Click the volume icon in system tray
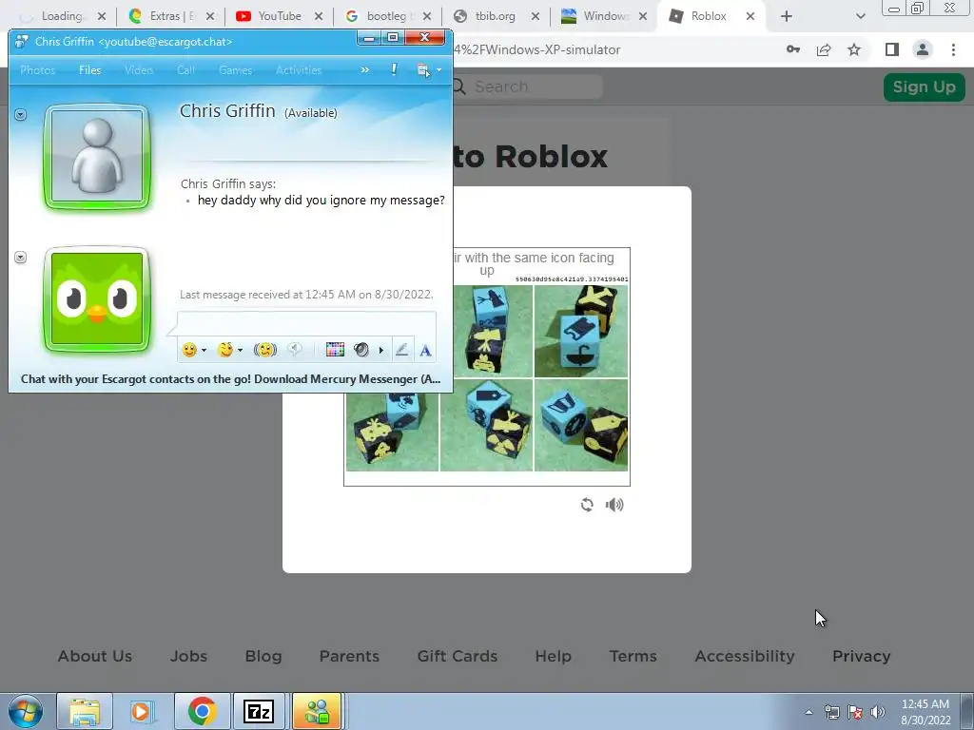The height and width of the screenshot is (730, 974). pos(878,712)
